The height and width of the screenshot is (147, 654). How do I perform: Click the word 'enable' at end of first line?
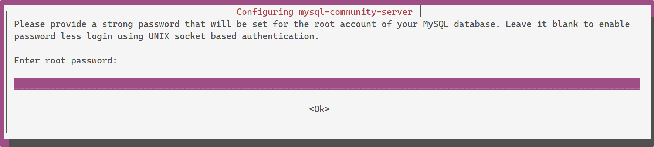tap(614, 24)
